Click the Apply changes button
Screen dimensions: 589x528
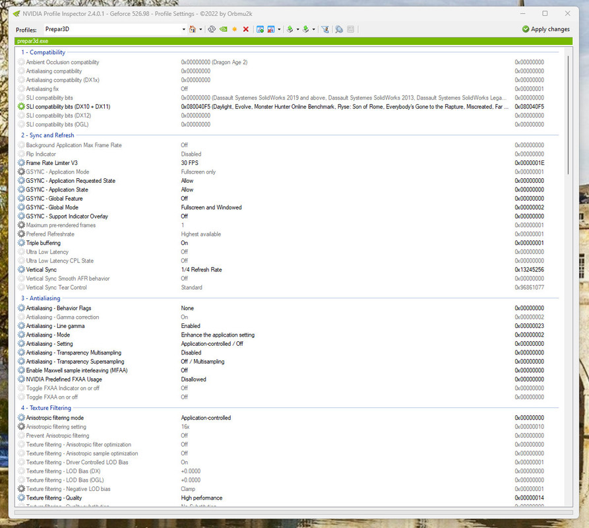pos(546,29)
